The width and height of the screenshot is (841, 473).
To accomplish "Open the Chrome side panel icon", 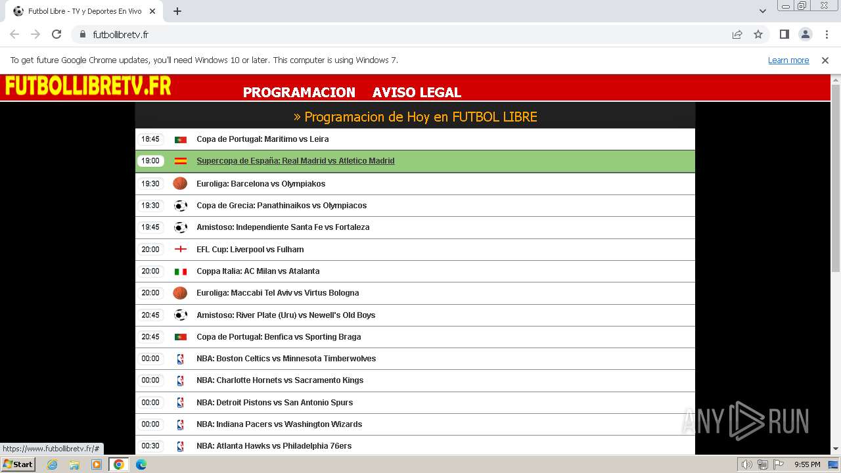I will pos(784,34).
